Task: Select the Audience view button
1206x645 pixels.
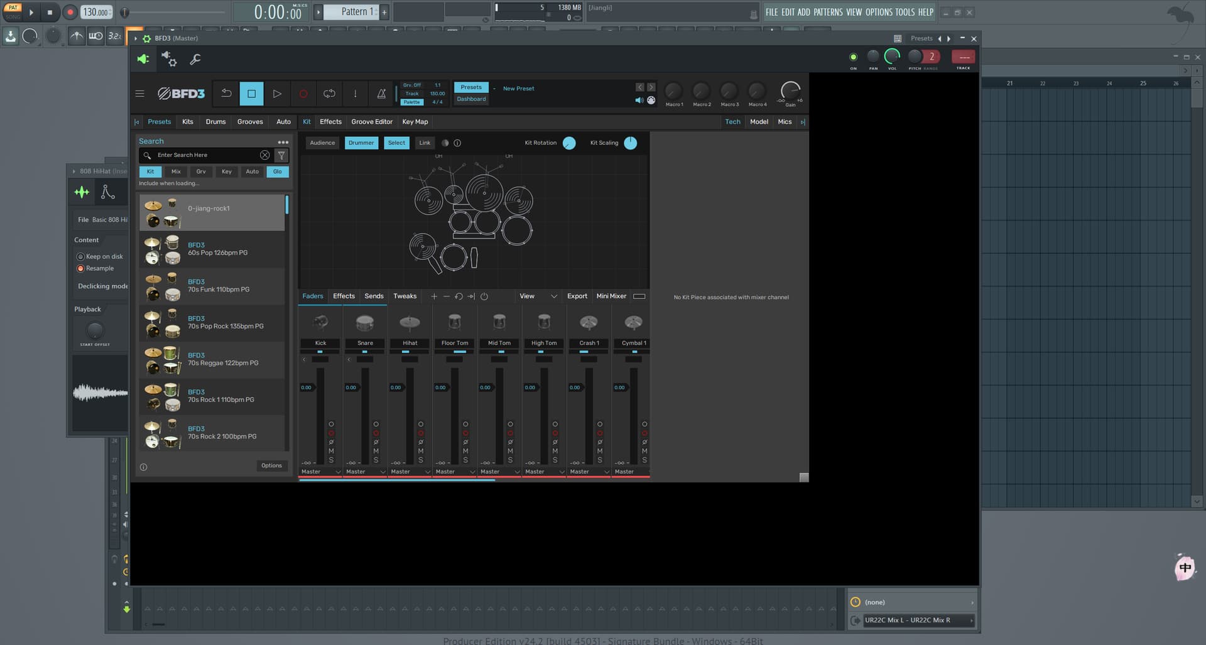Action: 322,143
